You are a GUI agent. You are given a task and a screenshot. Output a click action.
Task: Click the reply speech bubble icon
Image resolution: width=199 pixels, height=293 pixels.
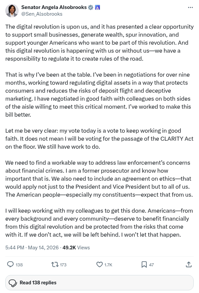coord(10,264)
